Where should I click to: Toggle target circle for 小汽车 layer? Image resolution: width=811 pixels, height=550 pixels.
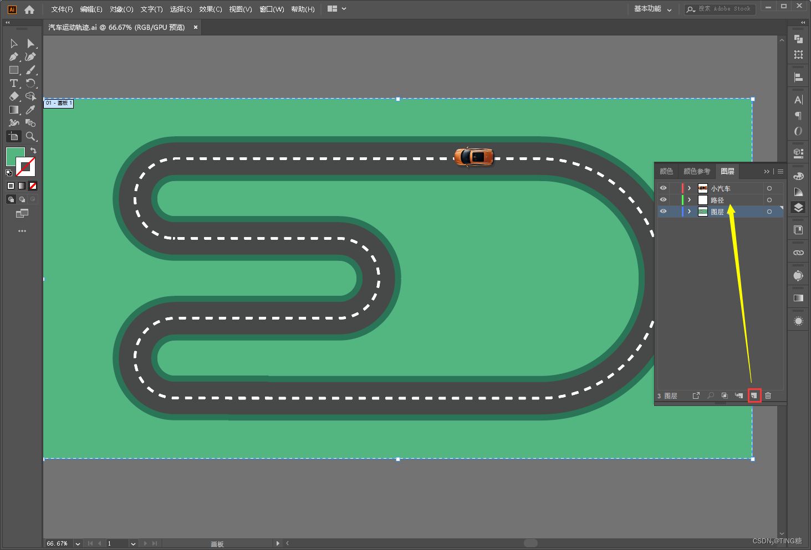pyautogui.click(x=769, y=188)
